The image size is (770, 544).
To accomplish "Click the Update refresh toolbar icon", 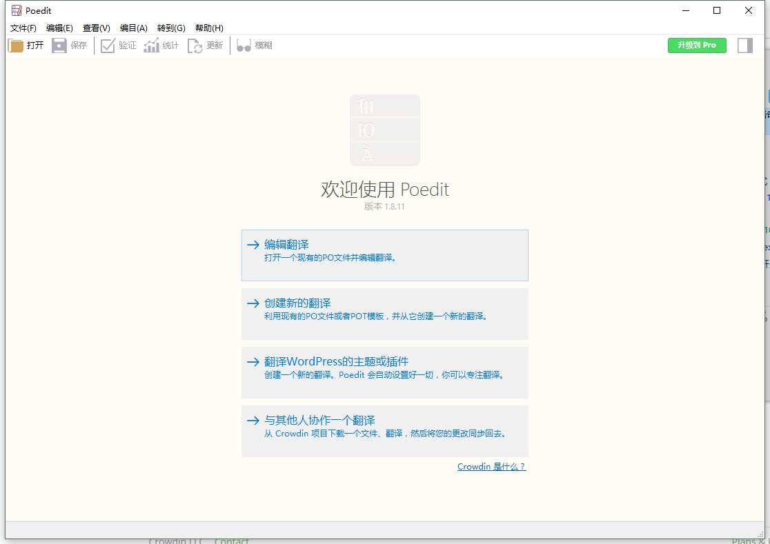I will (x=195, y=46).
